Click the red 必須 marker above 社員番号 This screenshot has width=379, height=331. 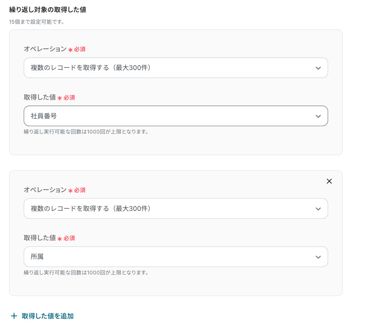(x=69, y=98)
